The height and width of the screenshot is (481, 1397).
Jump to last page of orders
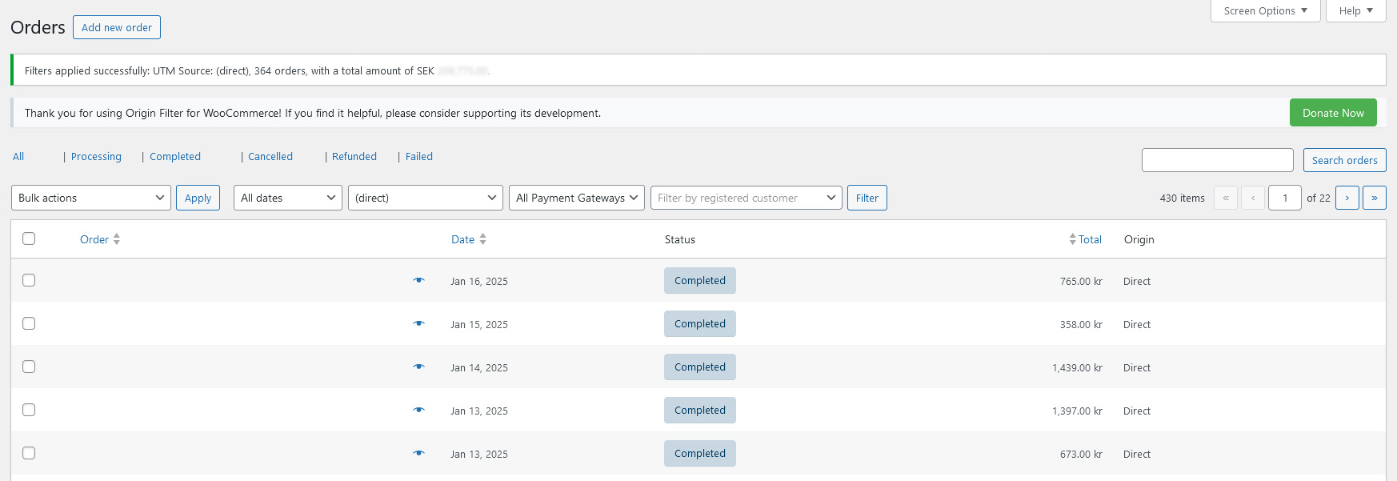pos(1374,198)
